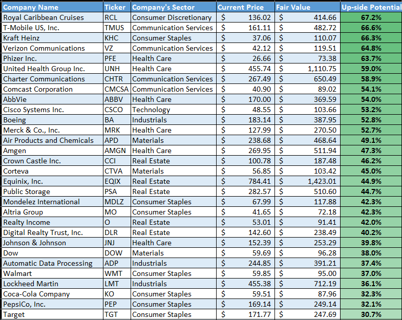
Task: Select the 46.2% upside cell
Action: pyautogui.click(x=371, y=161)
